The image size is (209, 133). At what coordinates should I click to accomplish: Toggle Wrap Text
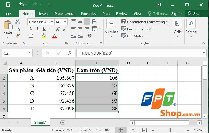click(x=95, y=22)
